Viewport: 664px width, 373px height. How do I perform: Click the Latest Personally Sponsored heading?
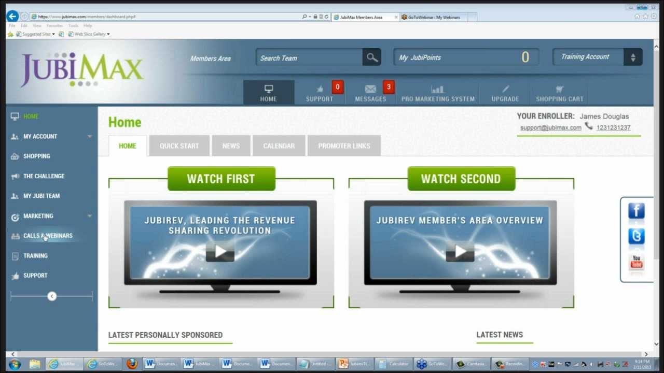coord(165,335)
